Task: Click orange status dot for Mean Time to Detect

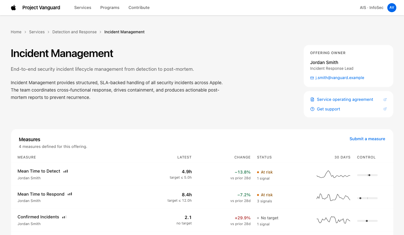Action: click(x=258, y=172)
